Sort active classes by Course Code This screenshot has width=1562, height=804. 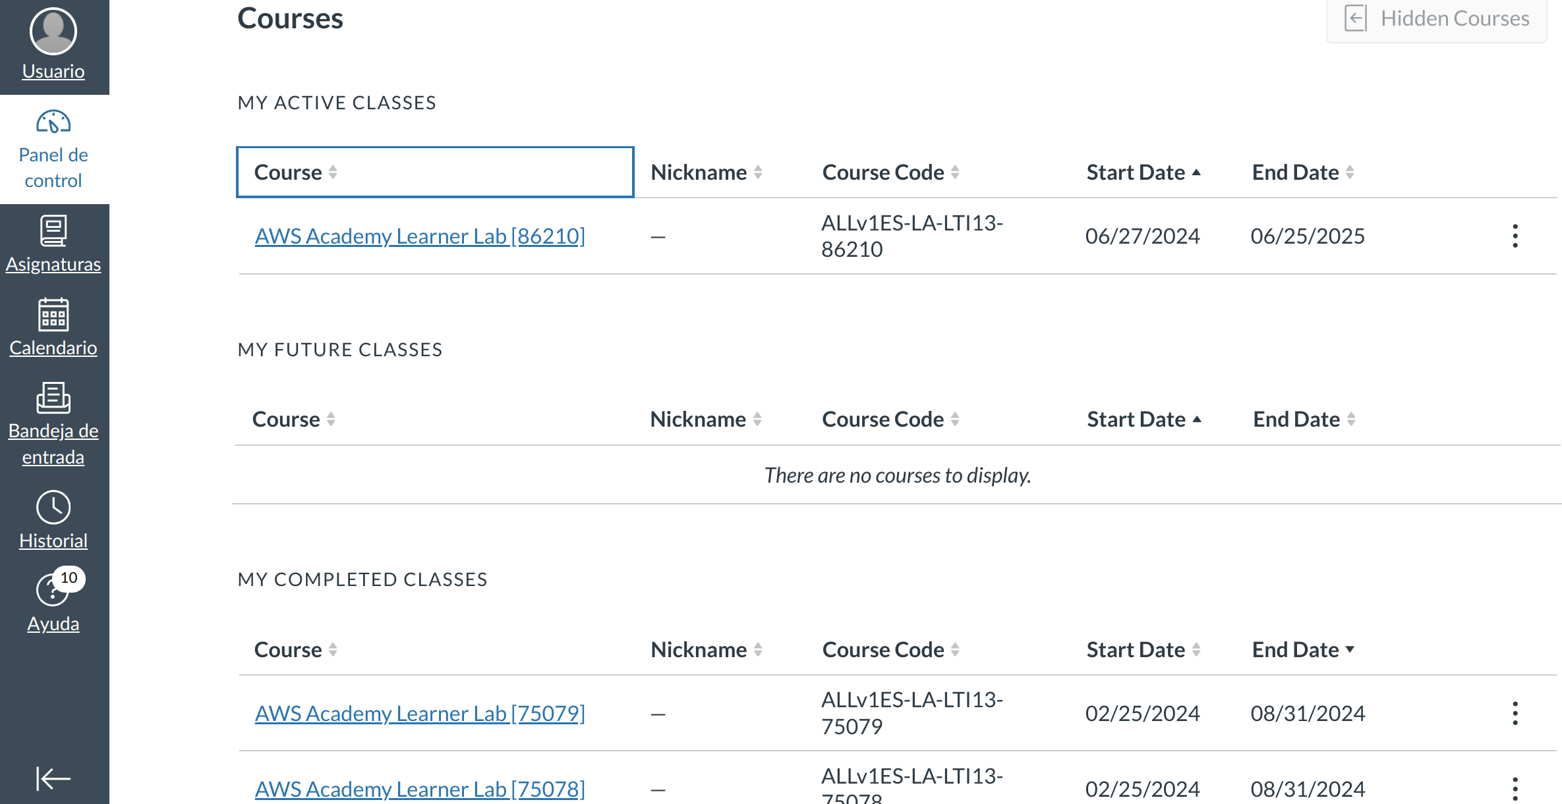tap(891, 172)
